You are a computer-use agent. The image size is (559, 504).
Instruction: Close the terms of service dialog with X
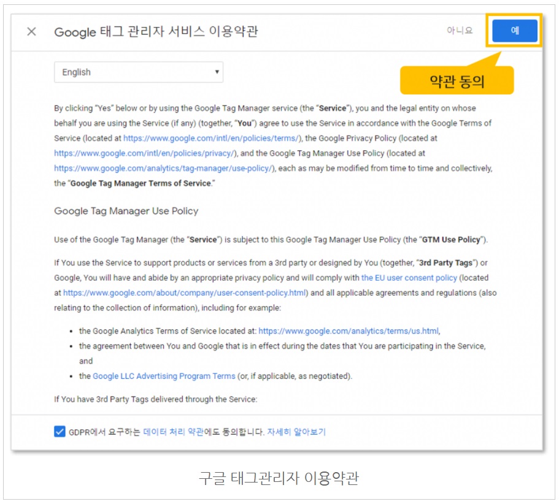(31, 32)
